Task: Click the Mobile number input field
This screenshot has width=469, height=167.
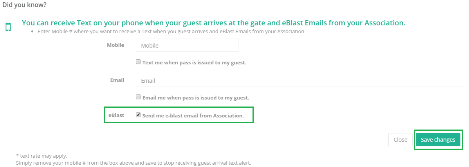Action: 187,45
